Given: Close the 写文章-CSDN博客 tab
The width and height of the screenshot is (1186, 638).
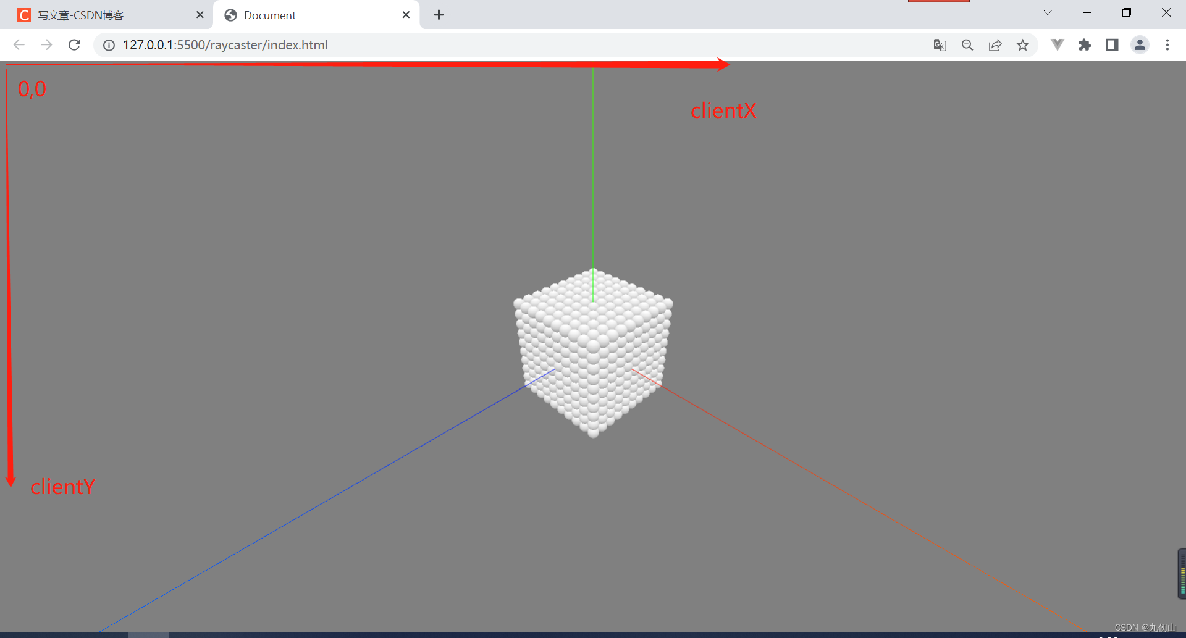Looking at the screenshot, I should [200, 15].
